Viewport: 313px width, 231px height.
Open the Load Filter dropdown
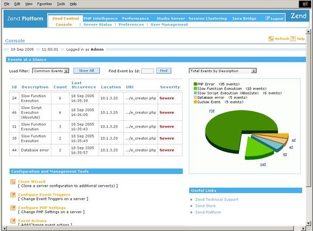pos(51,71)
